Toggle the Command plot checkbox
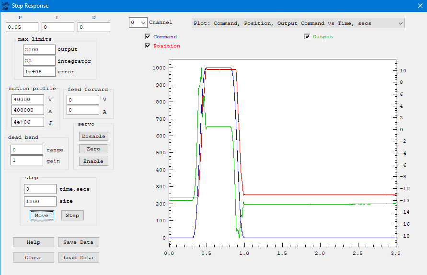This screenshot has height=275, width=427. (x=148, y=37)
